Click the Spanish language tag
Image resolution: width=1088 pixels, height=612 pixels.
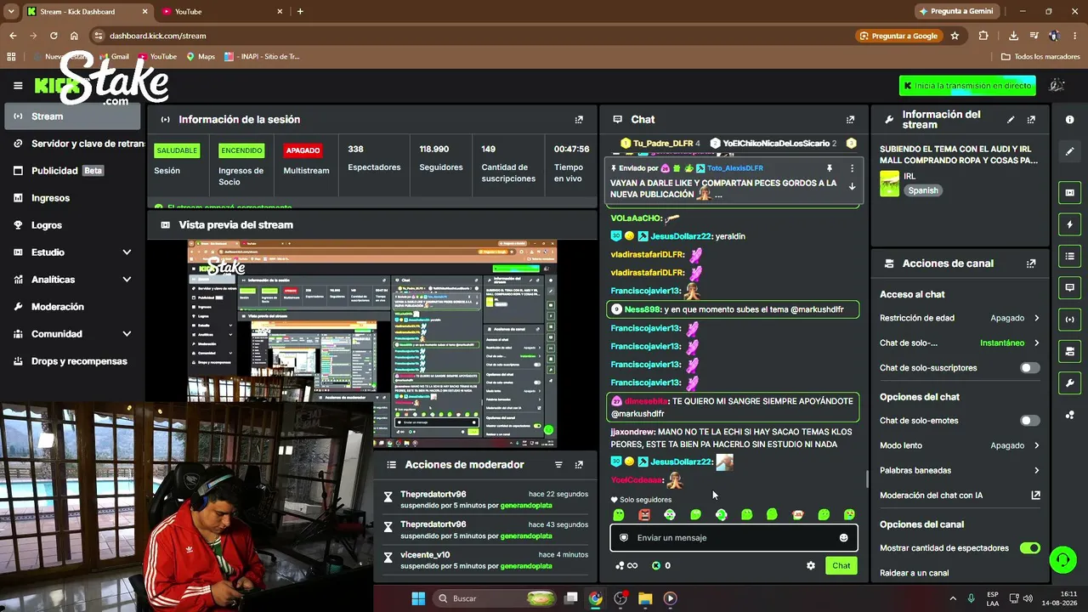[923, 190]
